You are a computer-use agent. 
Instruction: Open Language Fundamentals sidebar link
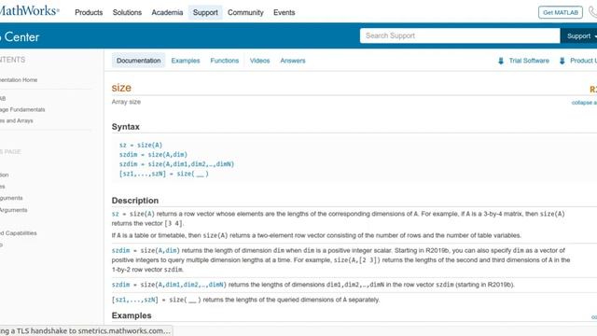[22, 110]
